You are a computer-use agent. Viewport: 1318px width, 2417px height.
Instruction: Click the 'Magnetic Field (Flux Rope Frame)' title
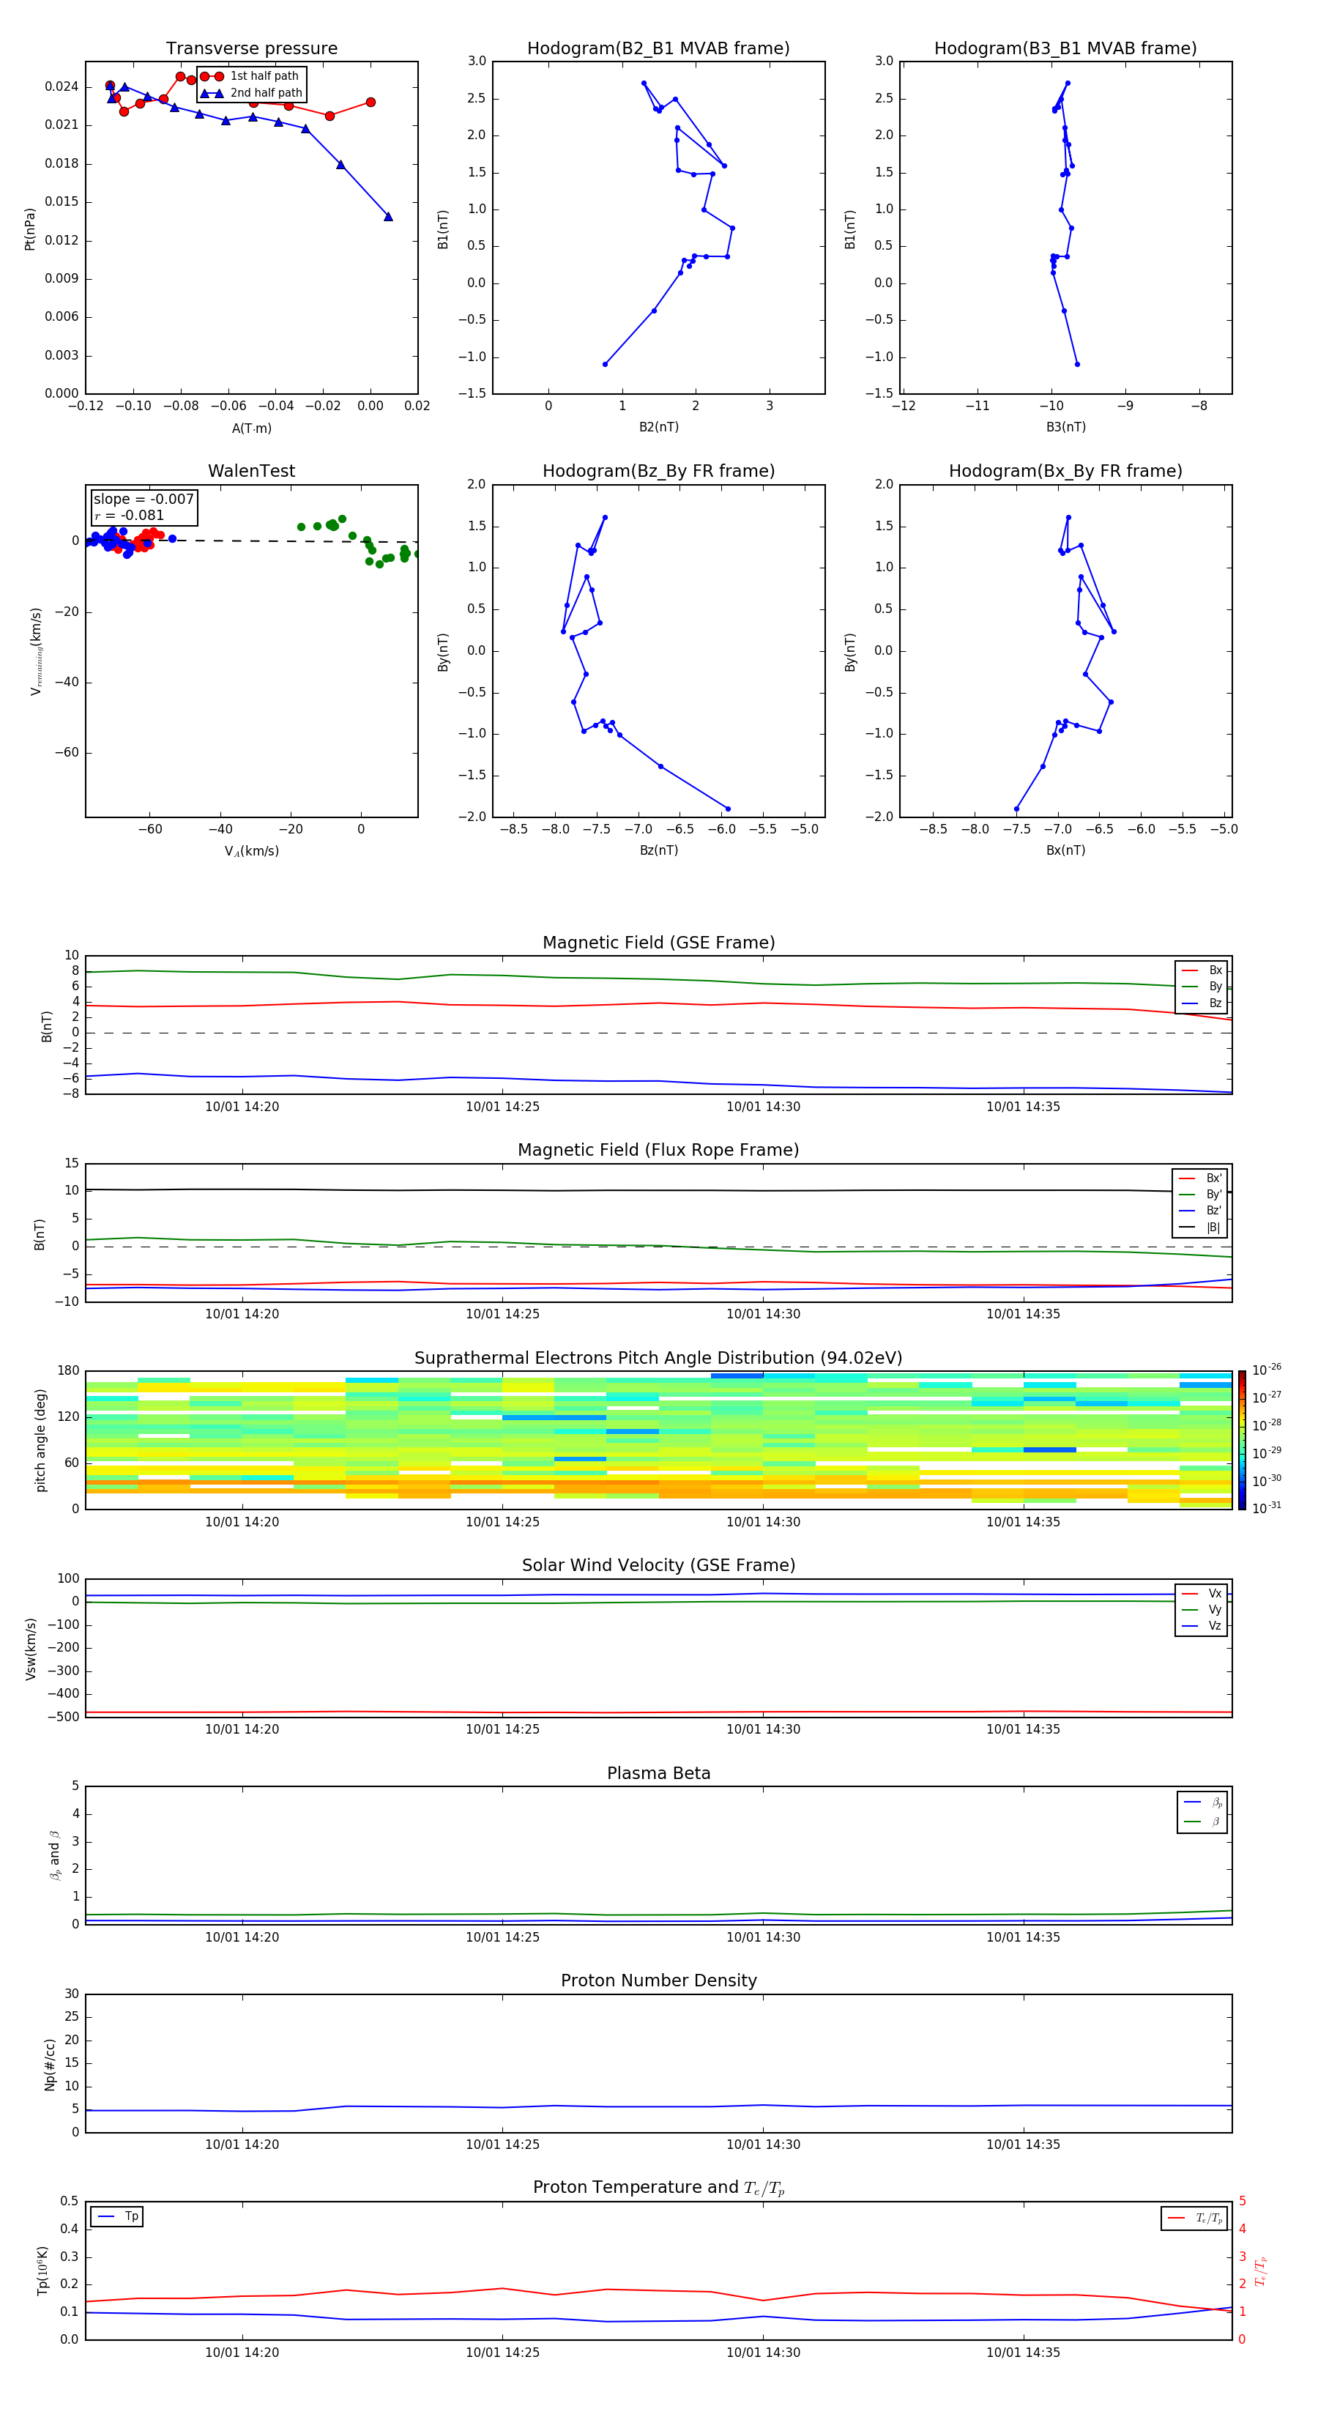(658, 1151)
